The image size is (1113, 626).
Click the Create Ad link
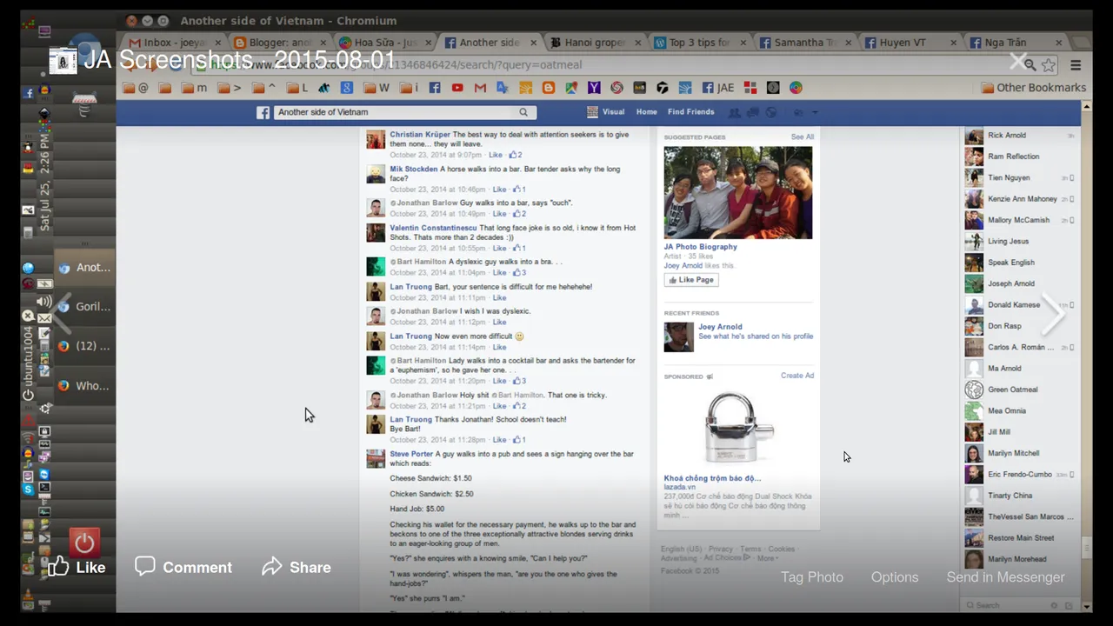[x=797, y=376]
